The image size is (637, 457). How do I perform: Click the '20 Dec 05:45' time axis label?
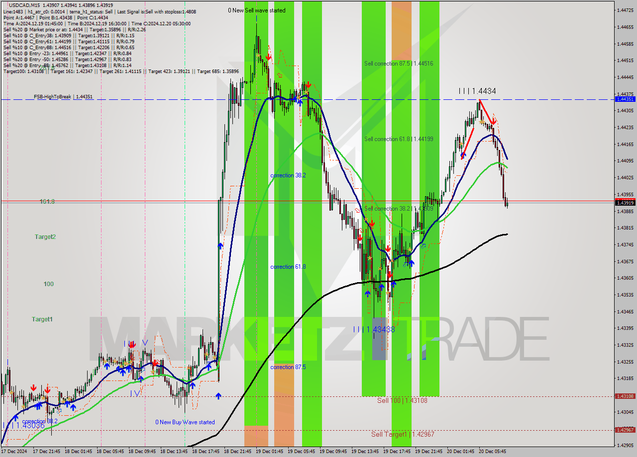click(x=492, y=452)
